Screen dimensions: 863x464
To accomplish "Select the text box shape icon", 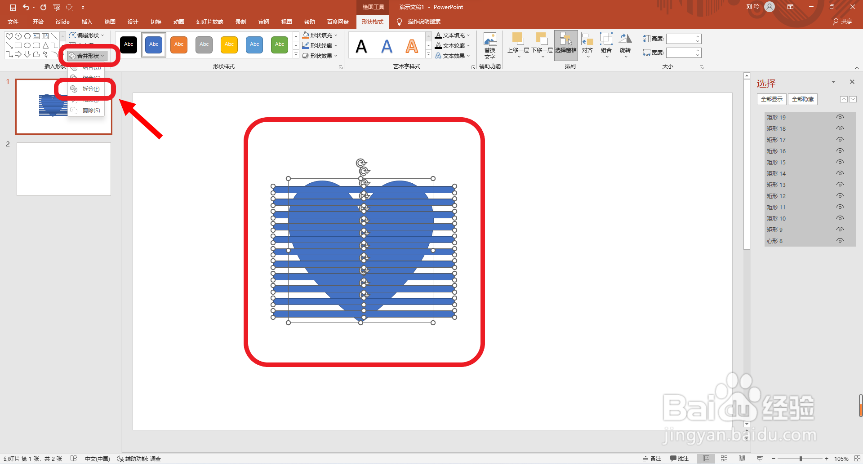I will point(36,36).
